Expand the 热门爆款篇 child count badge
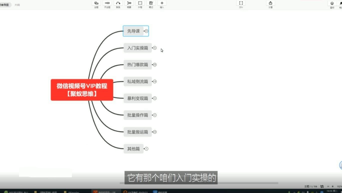 pos(155,65)
